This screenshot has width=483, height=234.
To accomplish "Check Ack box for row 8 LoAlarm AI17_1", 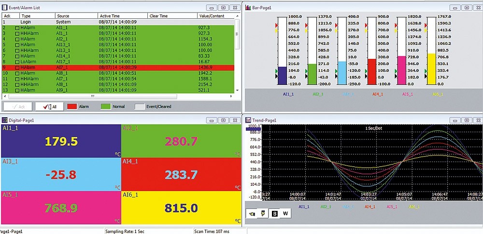I will click(17, 62).
